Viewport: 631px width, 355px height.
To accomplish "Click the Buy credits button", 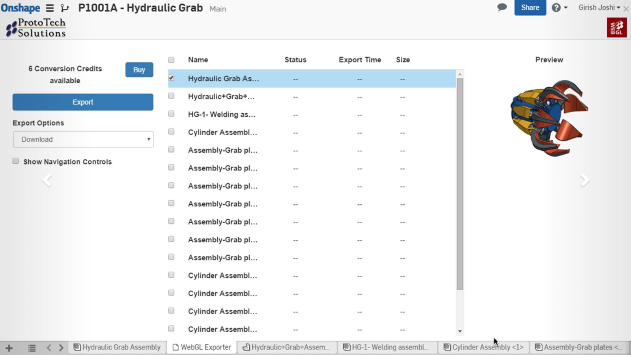I will [x=139, y=70].
